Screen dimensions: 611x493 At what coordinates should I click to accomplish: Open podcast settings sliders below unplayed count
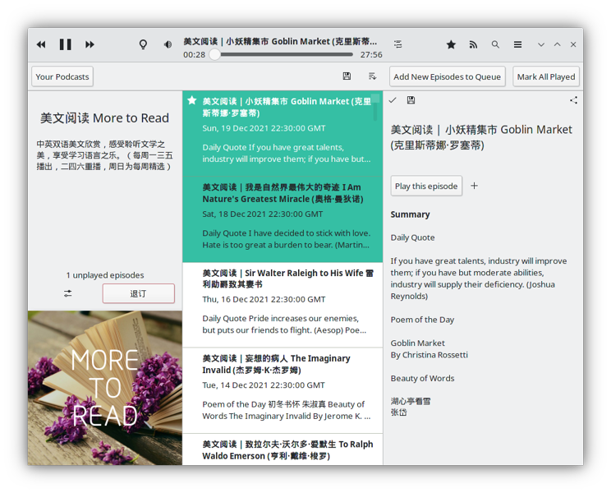tap(68, 293)
